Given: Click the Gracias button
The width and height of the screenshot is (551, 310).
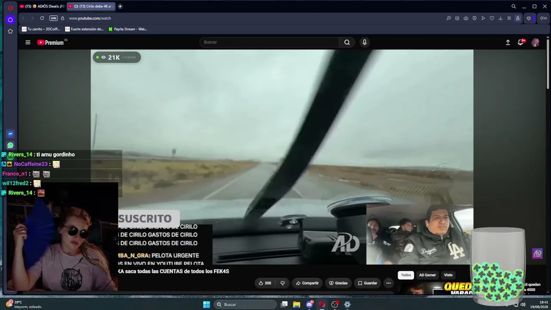Looking at the screenshot, I should coord(338,283).
